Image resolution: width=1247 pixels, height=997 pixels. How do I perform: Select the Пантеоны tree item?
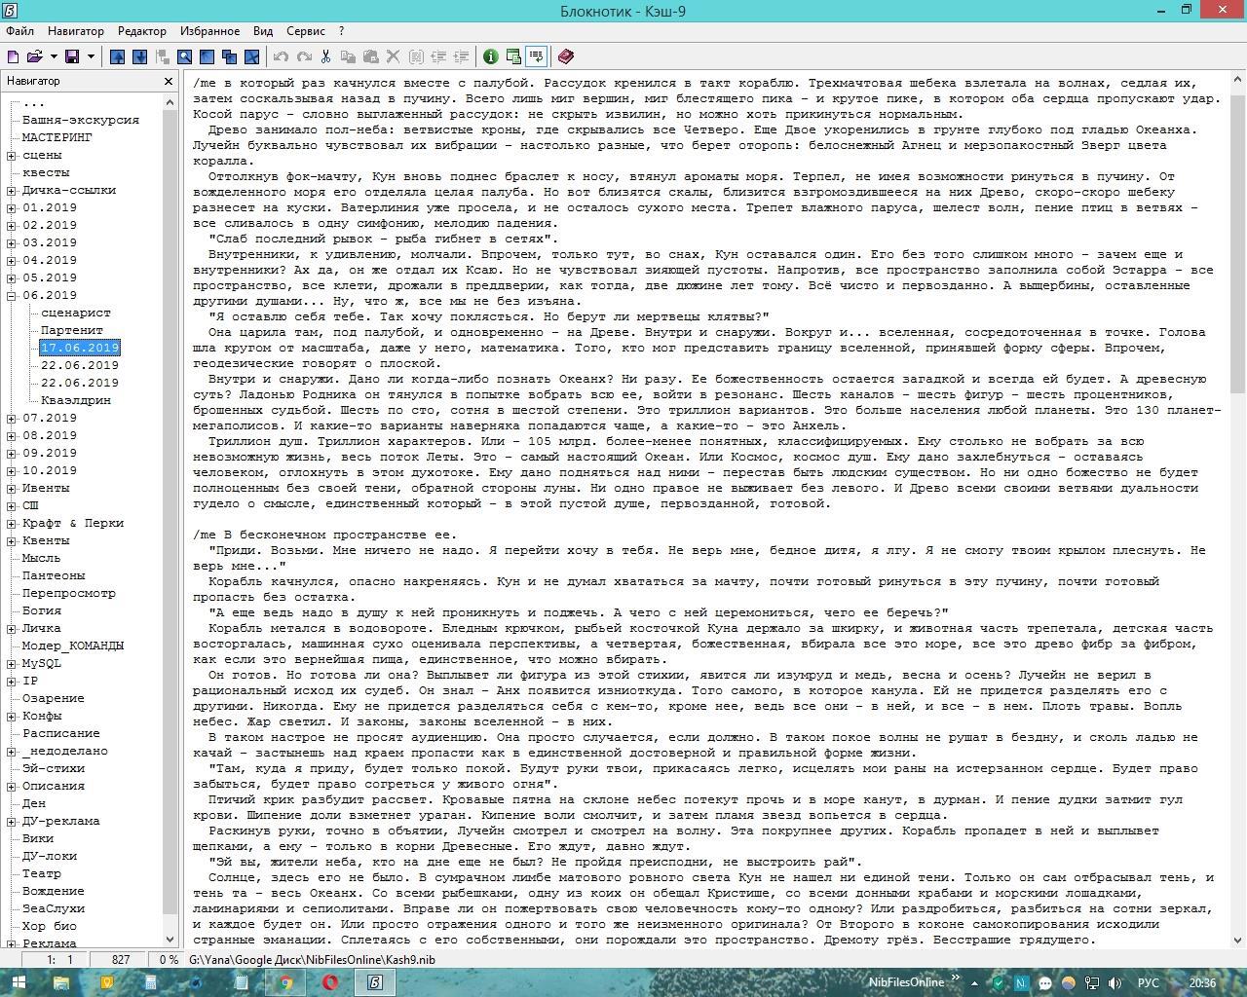[54, 575]
